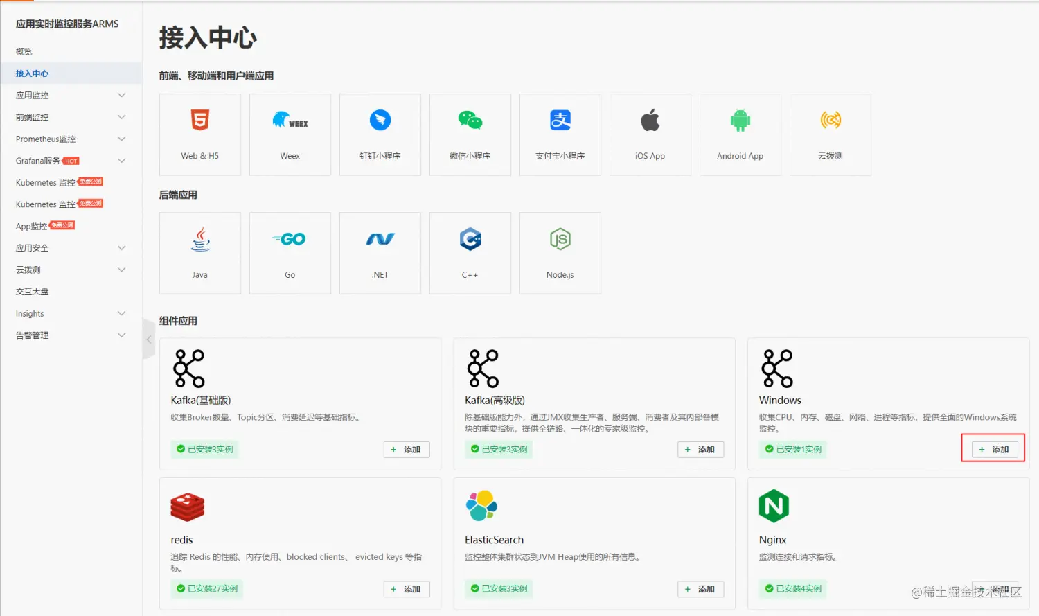The image size is (1039, 616).
Task: Select the Go backend application
Action: click(290, 253)
